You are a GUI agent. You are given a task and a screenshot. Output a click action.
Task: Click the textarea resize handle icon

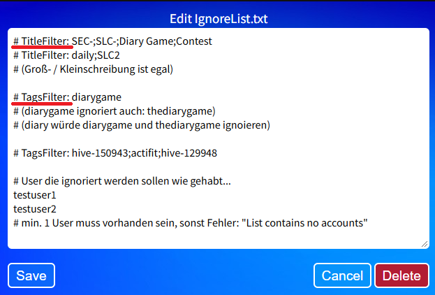coord(425,244)
